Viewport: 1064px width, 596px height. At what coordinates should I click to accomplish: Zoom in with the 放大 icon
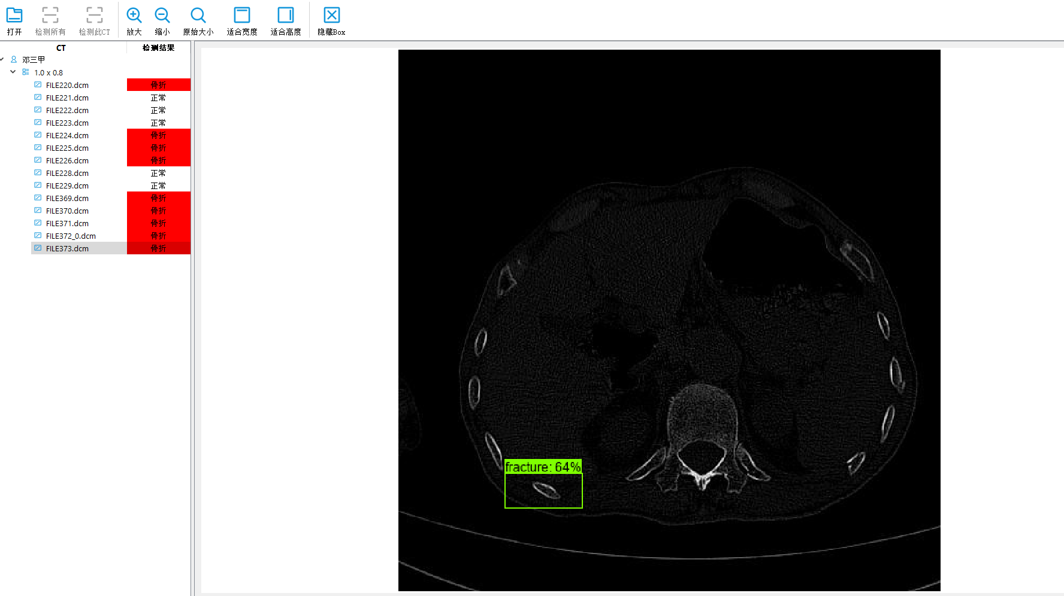tap(134, 15)
